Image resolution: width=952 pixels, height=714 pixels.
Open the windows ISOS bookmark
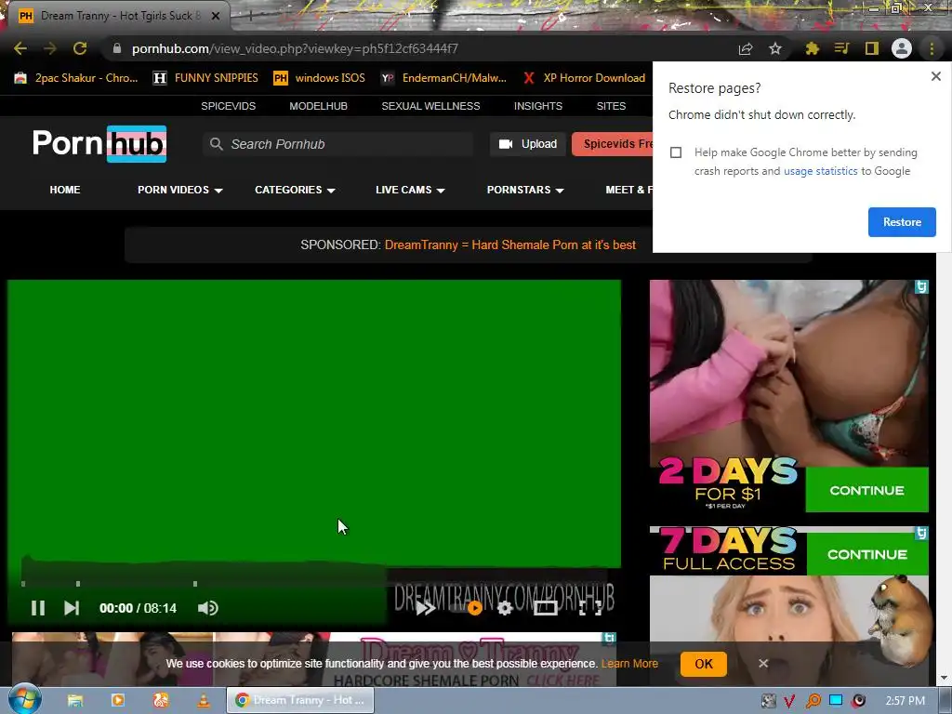[x=320, y=78]
